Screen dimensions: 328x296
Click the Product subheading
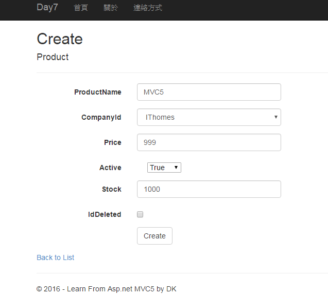[x=53, y=57]
